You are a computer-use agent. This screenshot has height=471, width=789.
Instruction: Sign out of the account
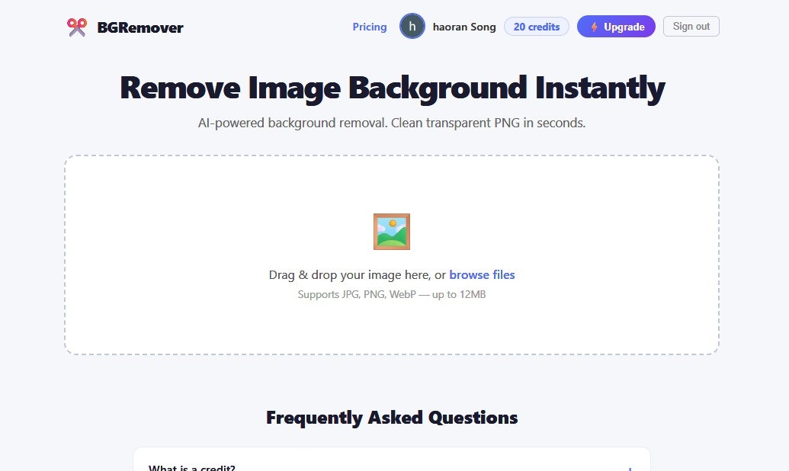coord(691,26)
